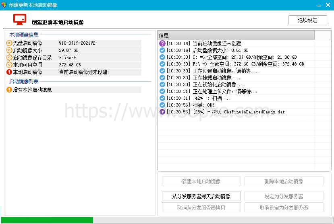The image size is (334, 224).
Task: Click 从分发服务器拷贝启动镜像 button
Action: coord(201,196)
